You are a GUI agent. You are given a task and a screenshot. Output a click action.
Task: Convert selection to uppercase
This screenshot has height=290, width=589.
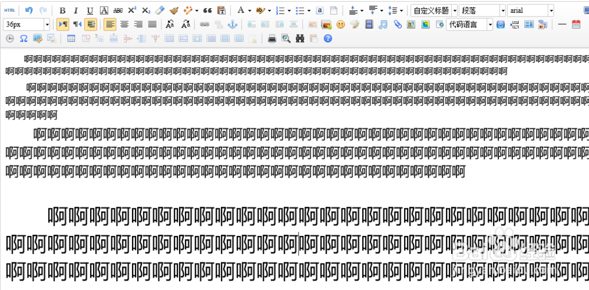pos(170,24)
